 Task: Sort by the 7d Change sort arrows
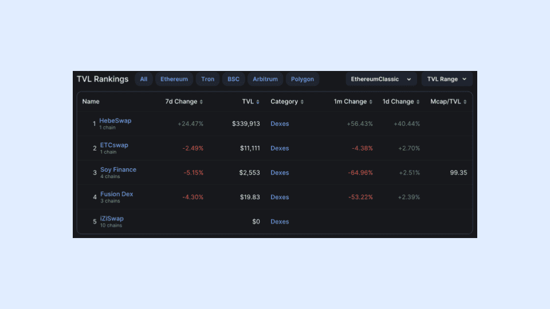[201, 102]
